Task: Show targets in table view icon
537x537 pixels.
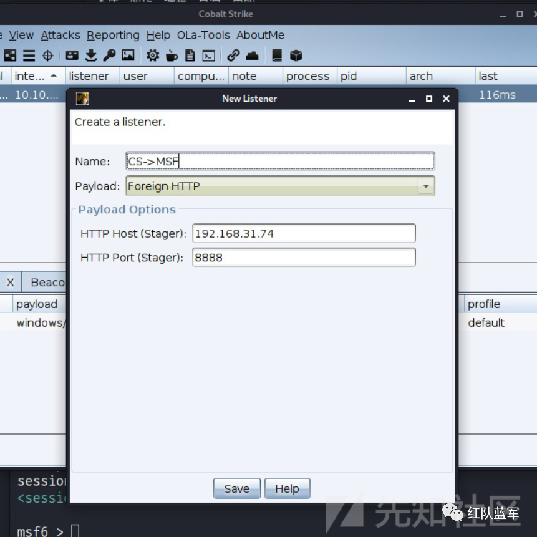Action: [x=47, y=55]
